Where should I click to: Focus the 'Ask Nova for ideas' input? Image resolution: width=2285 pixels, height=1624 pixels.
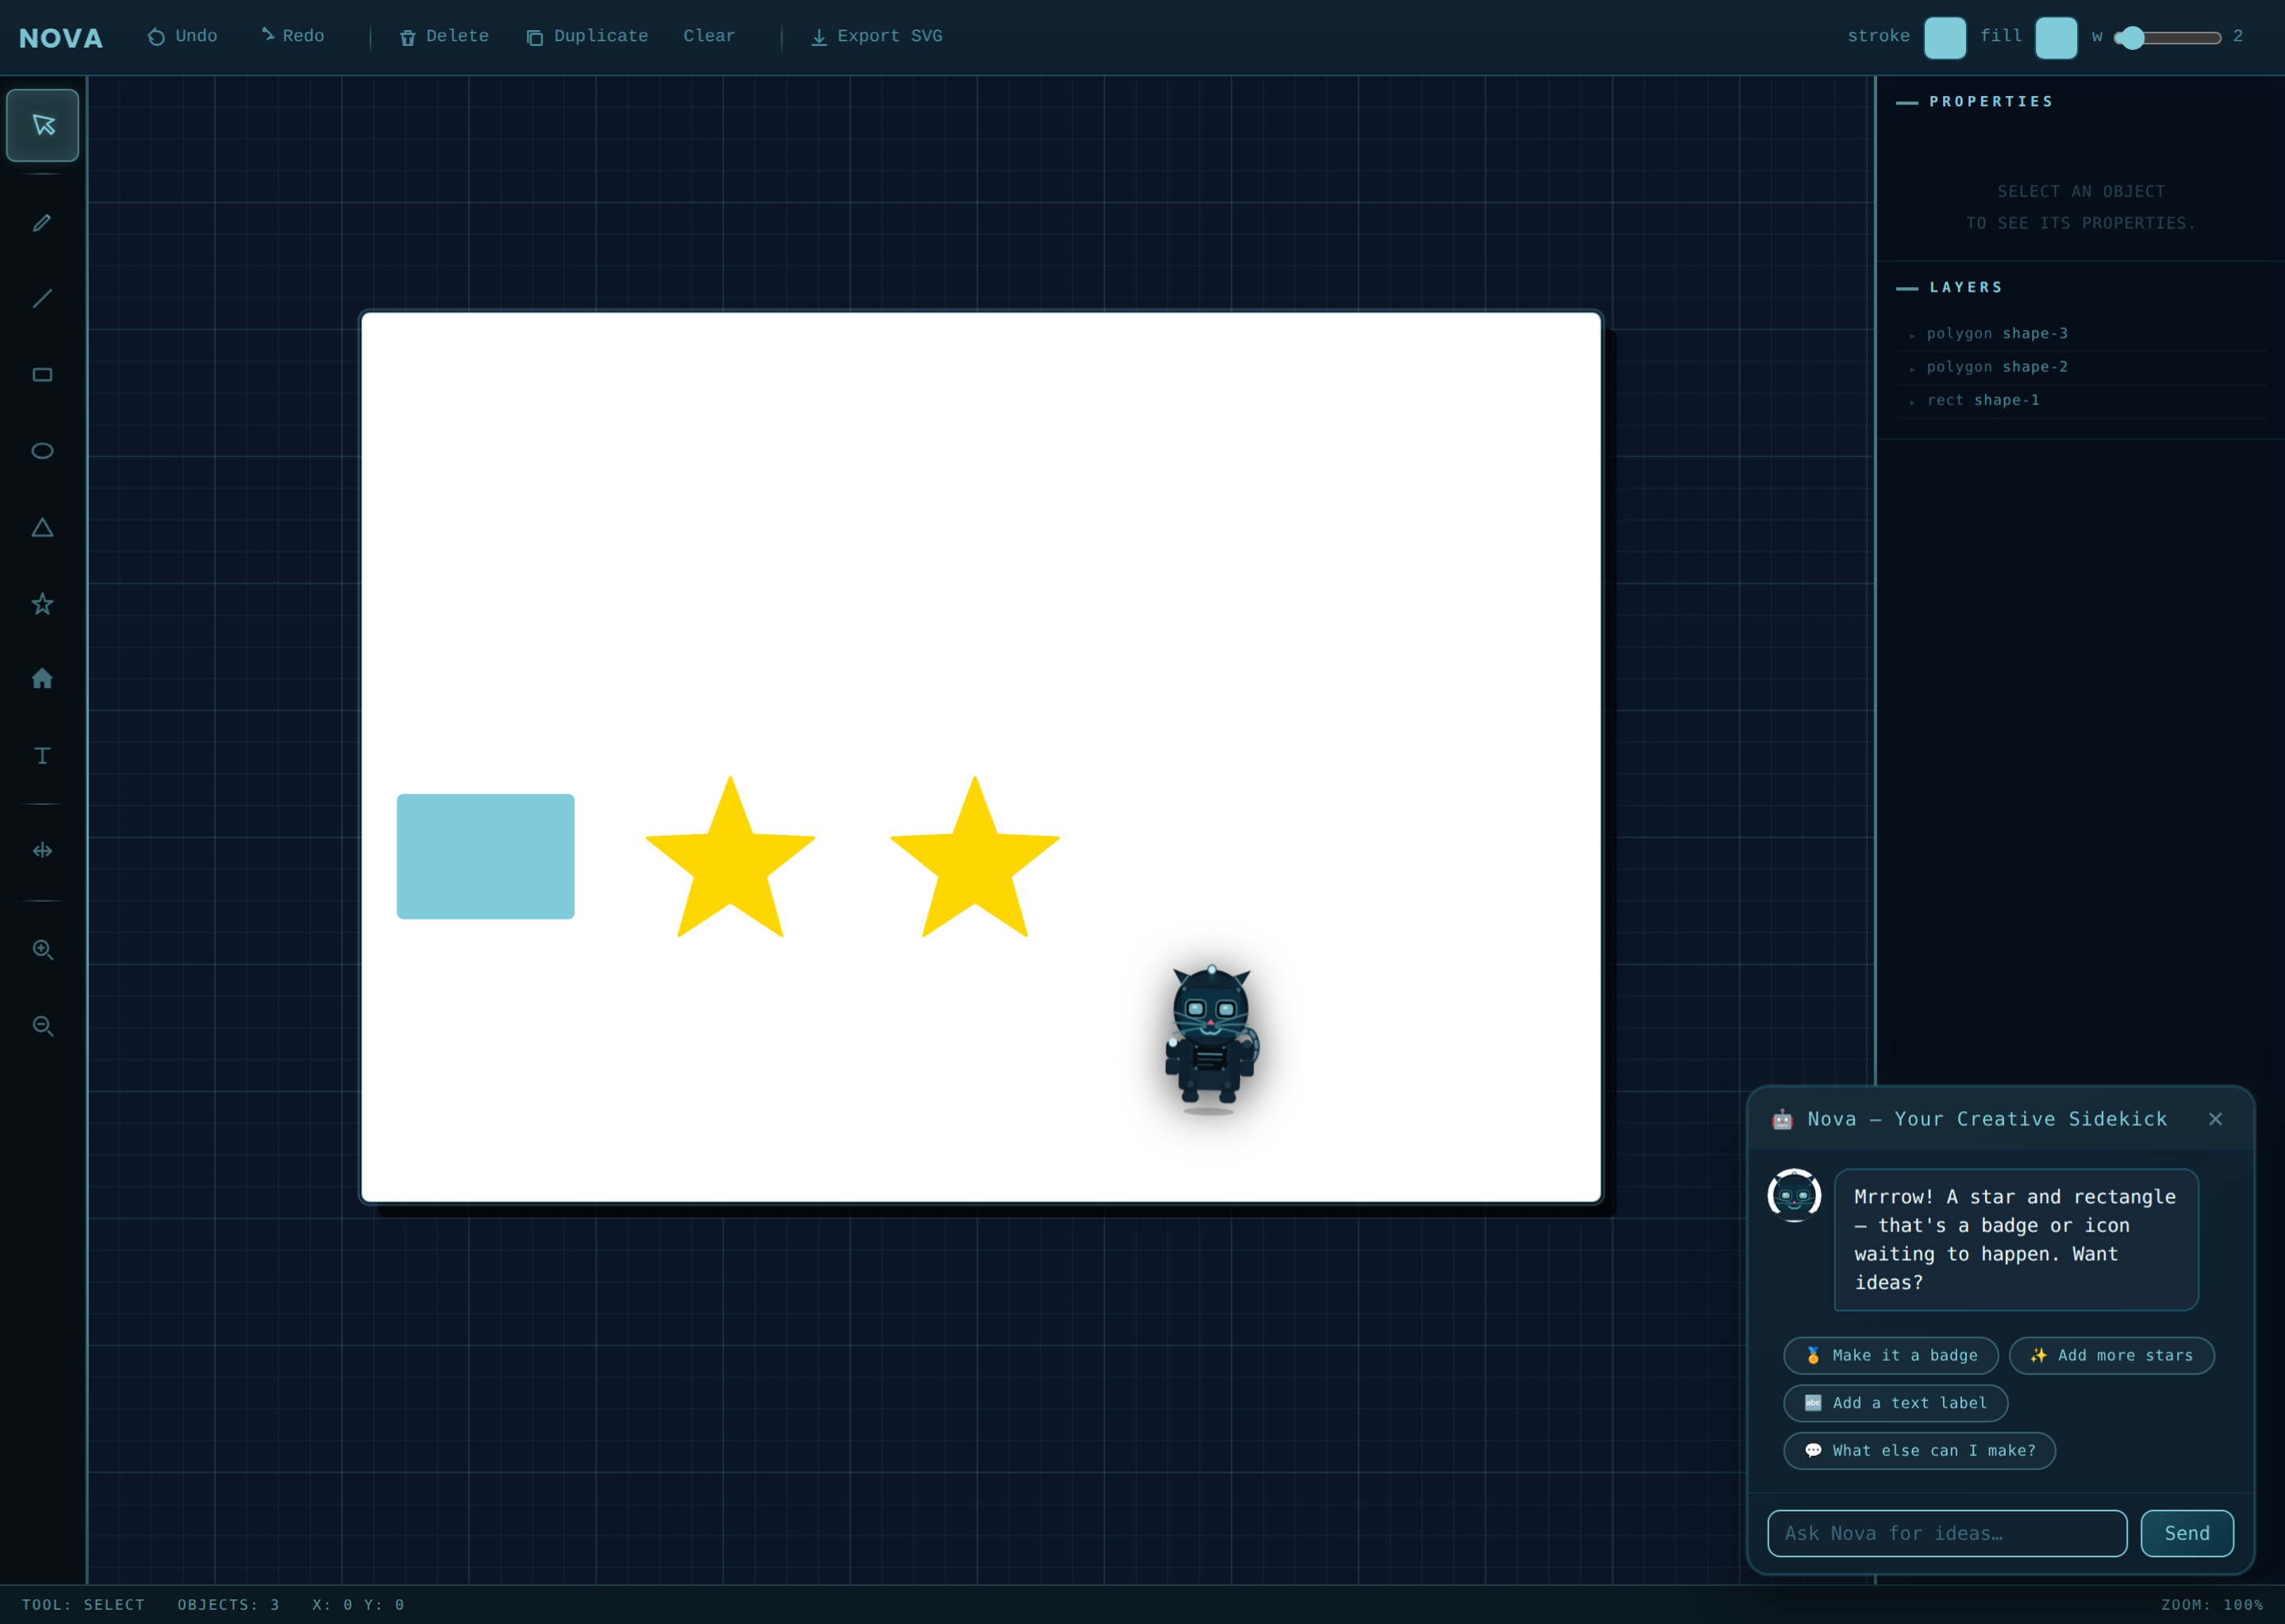[1947, 1534]
